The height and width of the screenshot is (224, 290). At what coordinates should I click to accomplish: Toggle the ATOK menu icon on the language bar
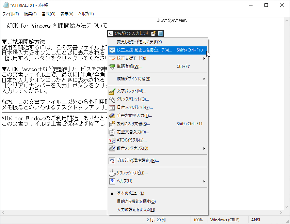(161, 34)
